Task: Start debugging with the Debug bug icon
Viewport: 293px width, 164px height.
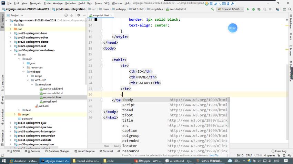Action: coord(254,9)
